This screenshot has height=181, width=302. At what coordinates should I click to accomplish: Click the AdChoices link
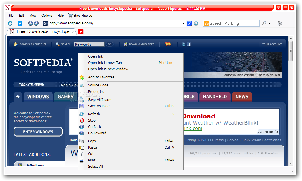268,132
